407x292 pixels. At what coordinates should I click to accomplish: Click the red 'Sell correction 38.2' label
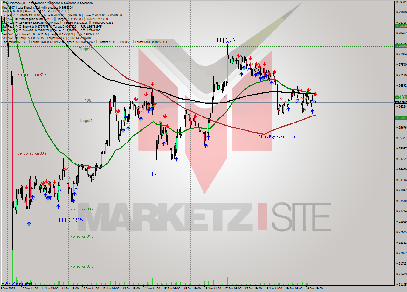[x=32, y=153]
